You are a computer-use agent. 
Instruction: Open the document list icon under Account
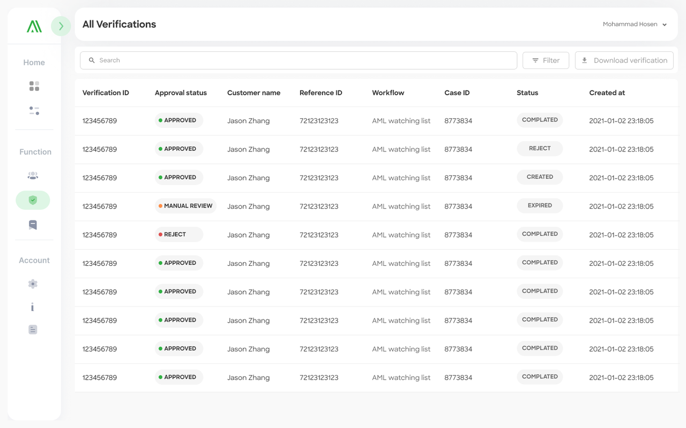coord(33,330)
